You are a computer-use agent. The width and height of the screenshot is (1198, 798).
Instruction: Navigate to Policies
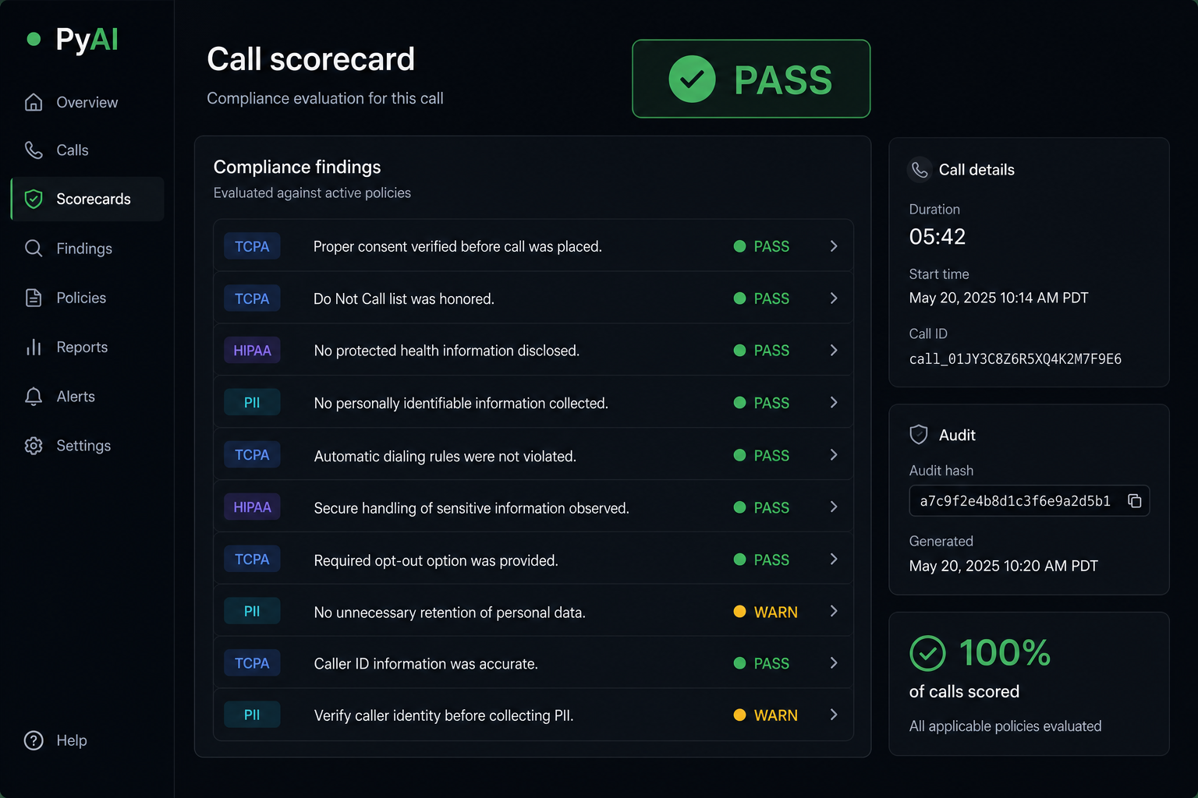click(87, 298)
